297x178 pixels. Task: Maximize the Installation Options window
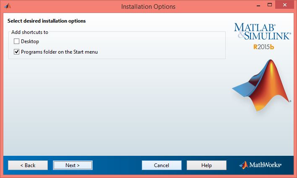[263, 6]
